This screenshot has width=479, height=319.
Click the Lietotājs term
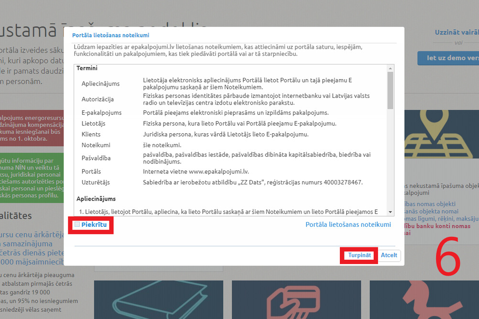pos(94,124)
